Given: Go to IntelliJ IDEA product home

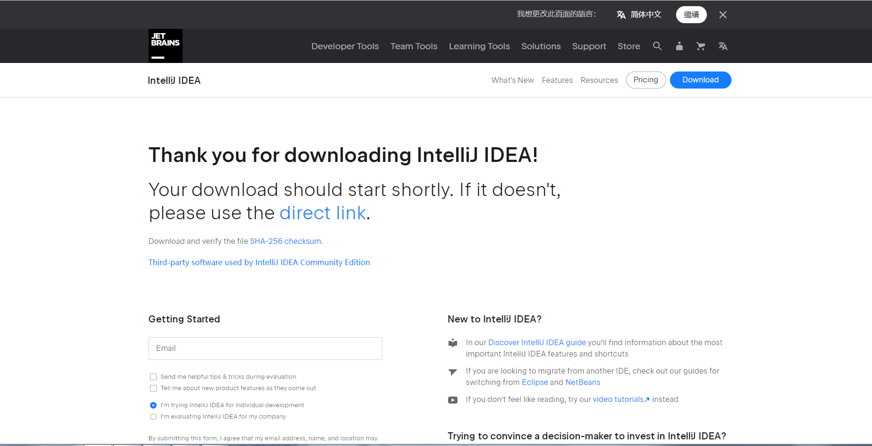Looking at the screenshot, I should (174, 80).
